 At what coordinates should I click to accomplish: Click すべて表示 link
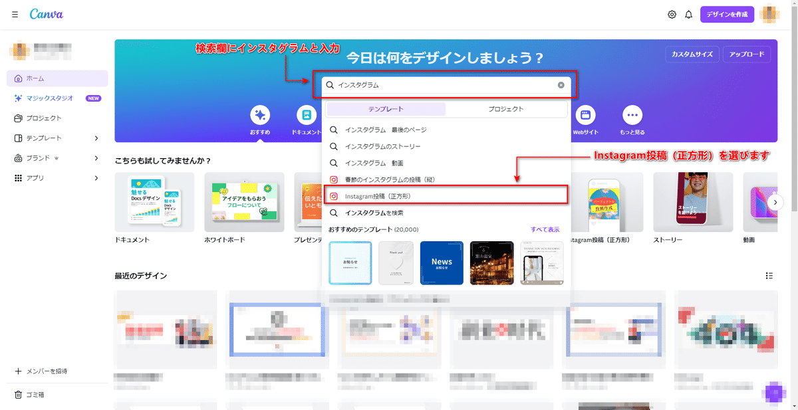click(x=545, y=229)
